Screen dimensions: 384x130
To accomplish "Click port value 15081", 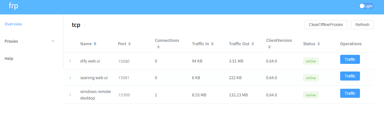I will coord(124,78).
